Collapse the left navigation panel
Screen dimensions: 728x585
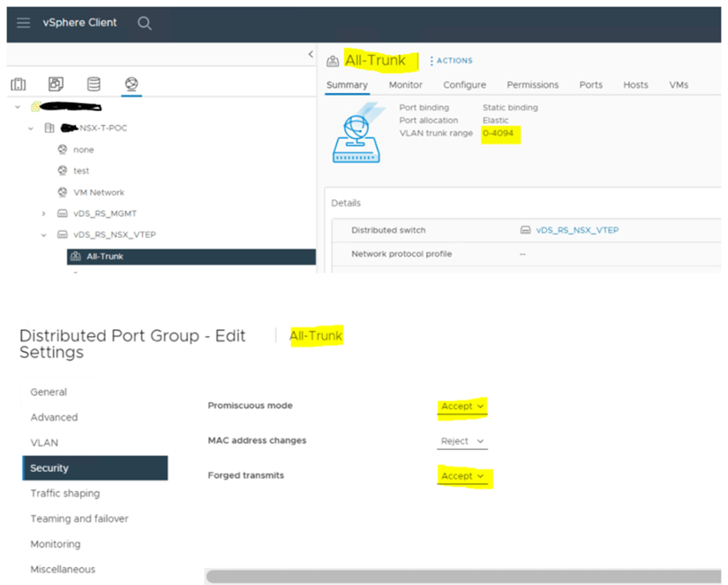coord(311,54)
